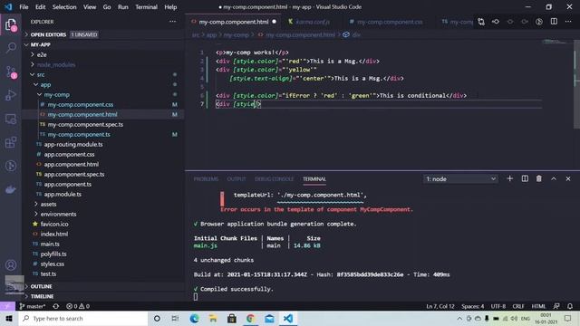Switch to the Output panel tab
Image resolution: width=580 pixels, height=326 pixels.
[x=237, y=179]
